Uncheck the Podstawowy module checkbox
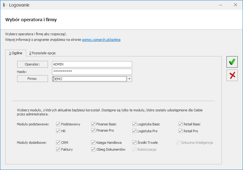This screenshot has width=243, height=170. 58,124
